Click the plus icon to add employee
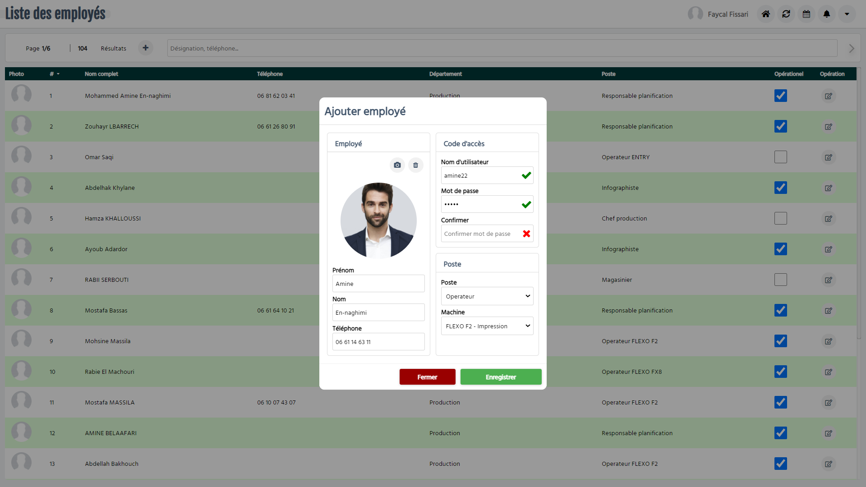 [145, 48]
